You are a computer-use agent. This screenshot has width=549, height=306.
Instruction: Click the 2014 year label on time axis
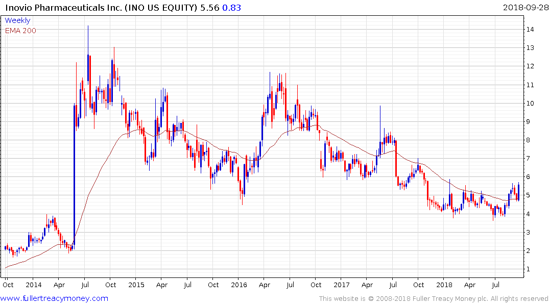[34, 285]
